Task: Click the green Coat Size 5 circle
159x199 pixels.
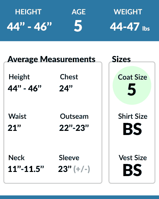Action: pyautogui.click(x=132, y=85)
